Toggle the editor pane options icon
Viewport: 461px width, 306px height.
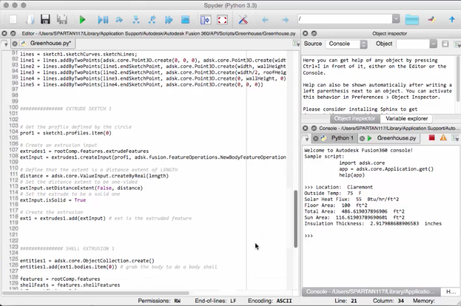coord(297,42)
